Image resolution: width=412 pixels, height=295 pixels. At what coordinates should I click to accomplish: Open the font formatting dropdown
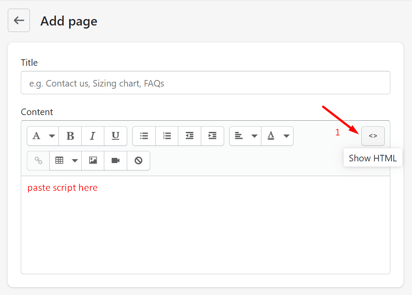click(x=43, y=136)
